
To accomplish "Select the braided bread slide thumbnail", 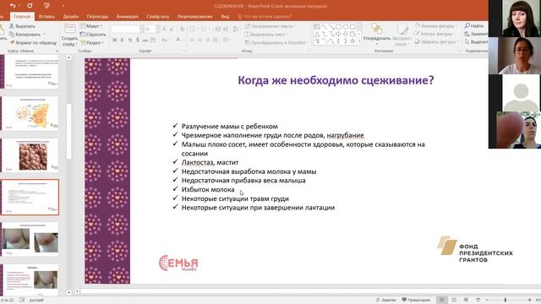I will click(30, 155).
